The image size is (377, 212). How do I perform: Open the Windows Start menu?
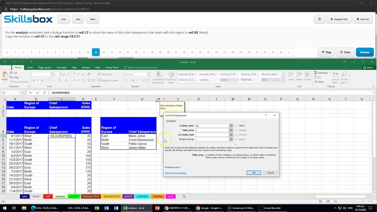coord(5,208)
